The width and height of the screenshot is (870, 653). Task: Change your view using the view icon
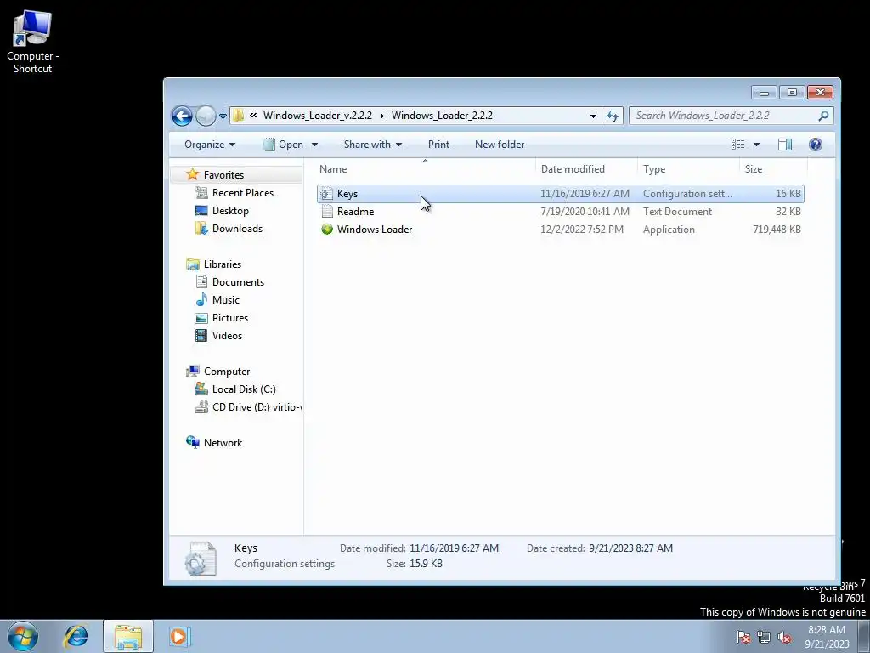coord(738,145)
